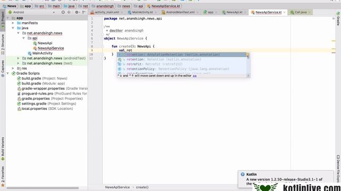This screenshot has height=191, width=341.
Task: Click create() in bottom breadcrumb
Action: [142, 187]
